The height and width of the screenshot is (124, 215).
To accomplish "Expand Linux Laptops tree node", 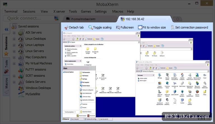I will 14,45.
